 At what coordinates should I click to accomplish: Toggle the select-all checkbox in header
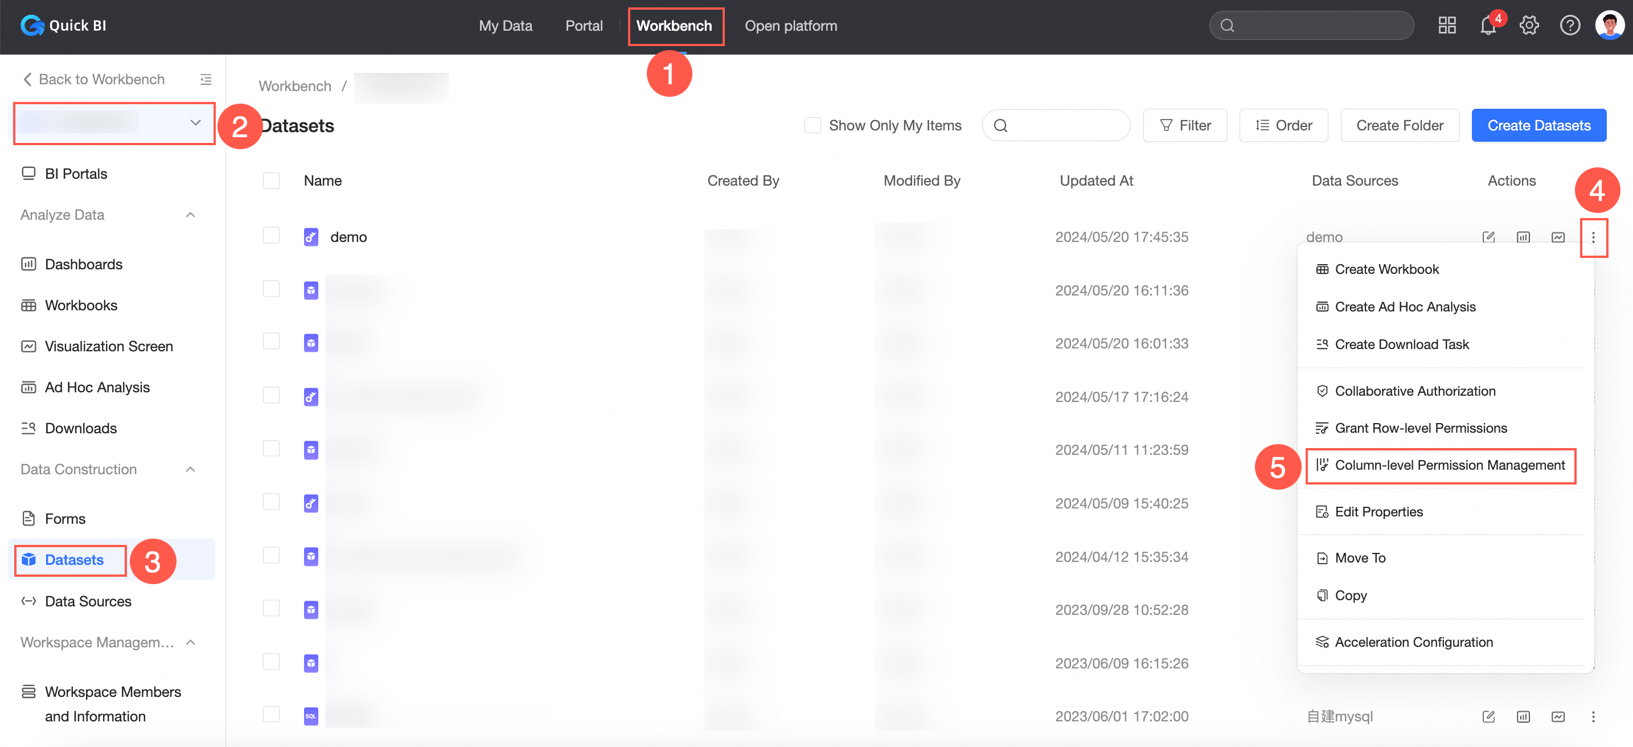pyautogui.click(x=272, y=180)
